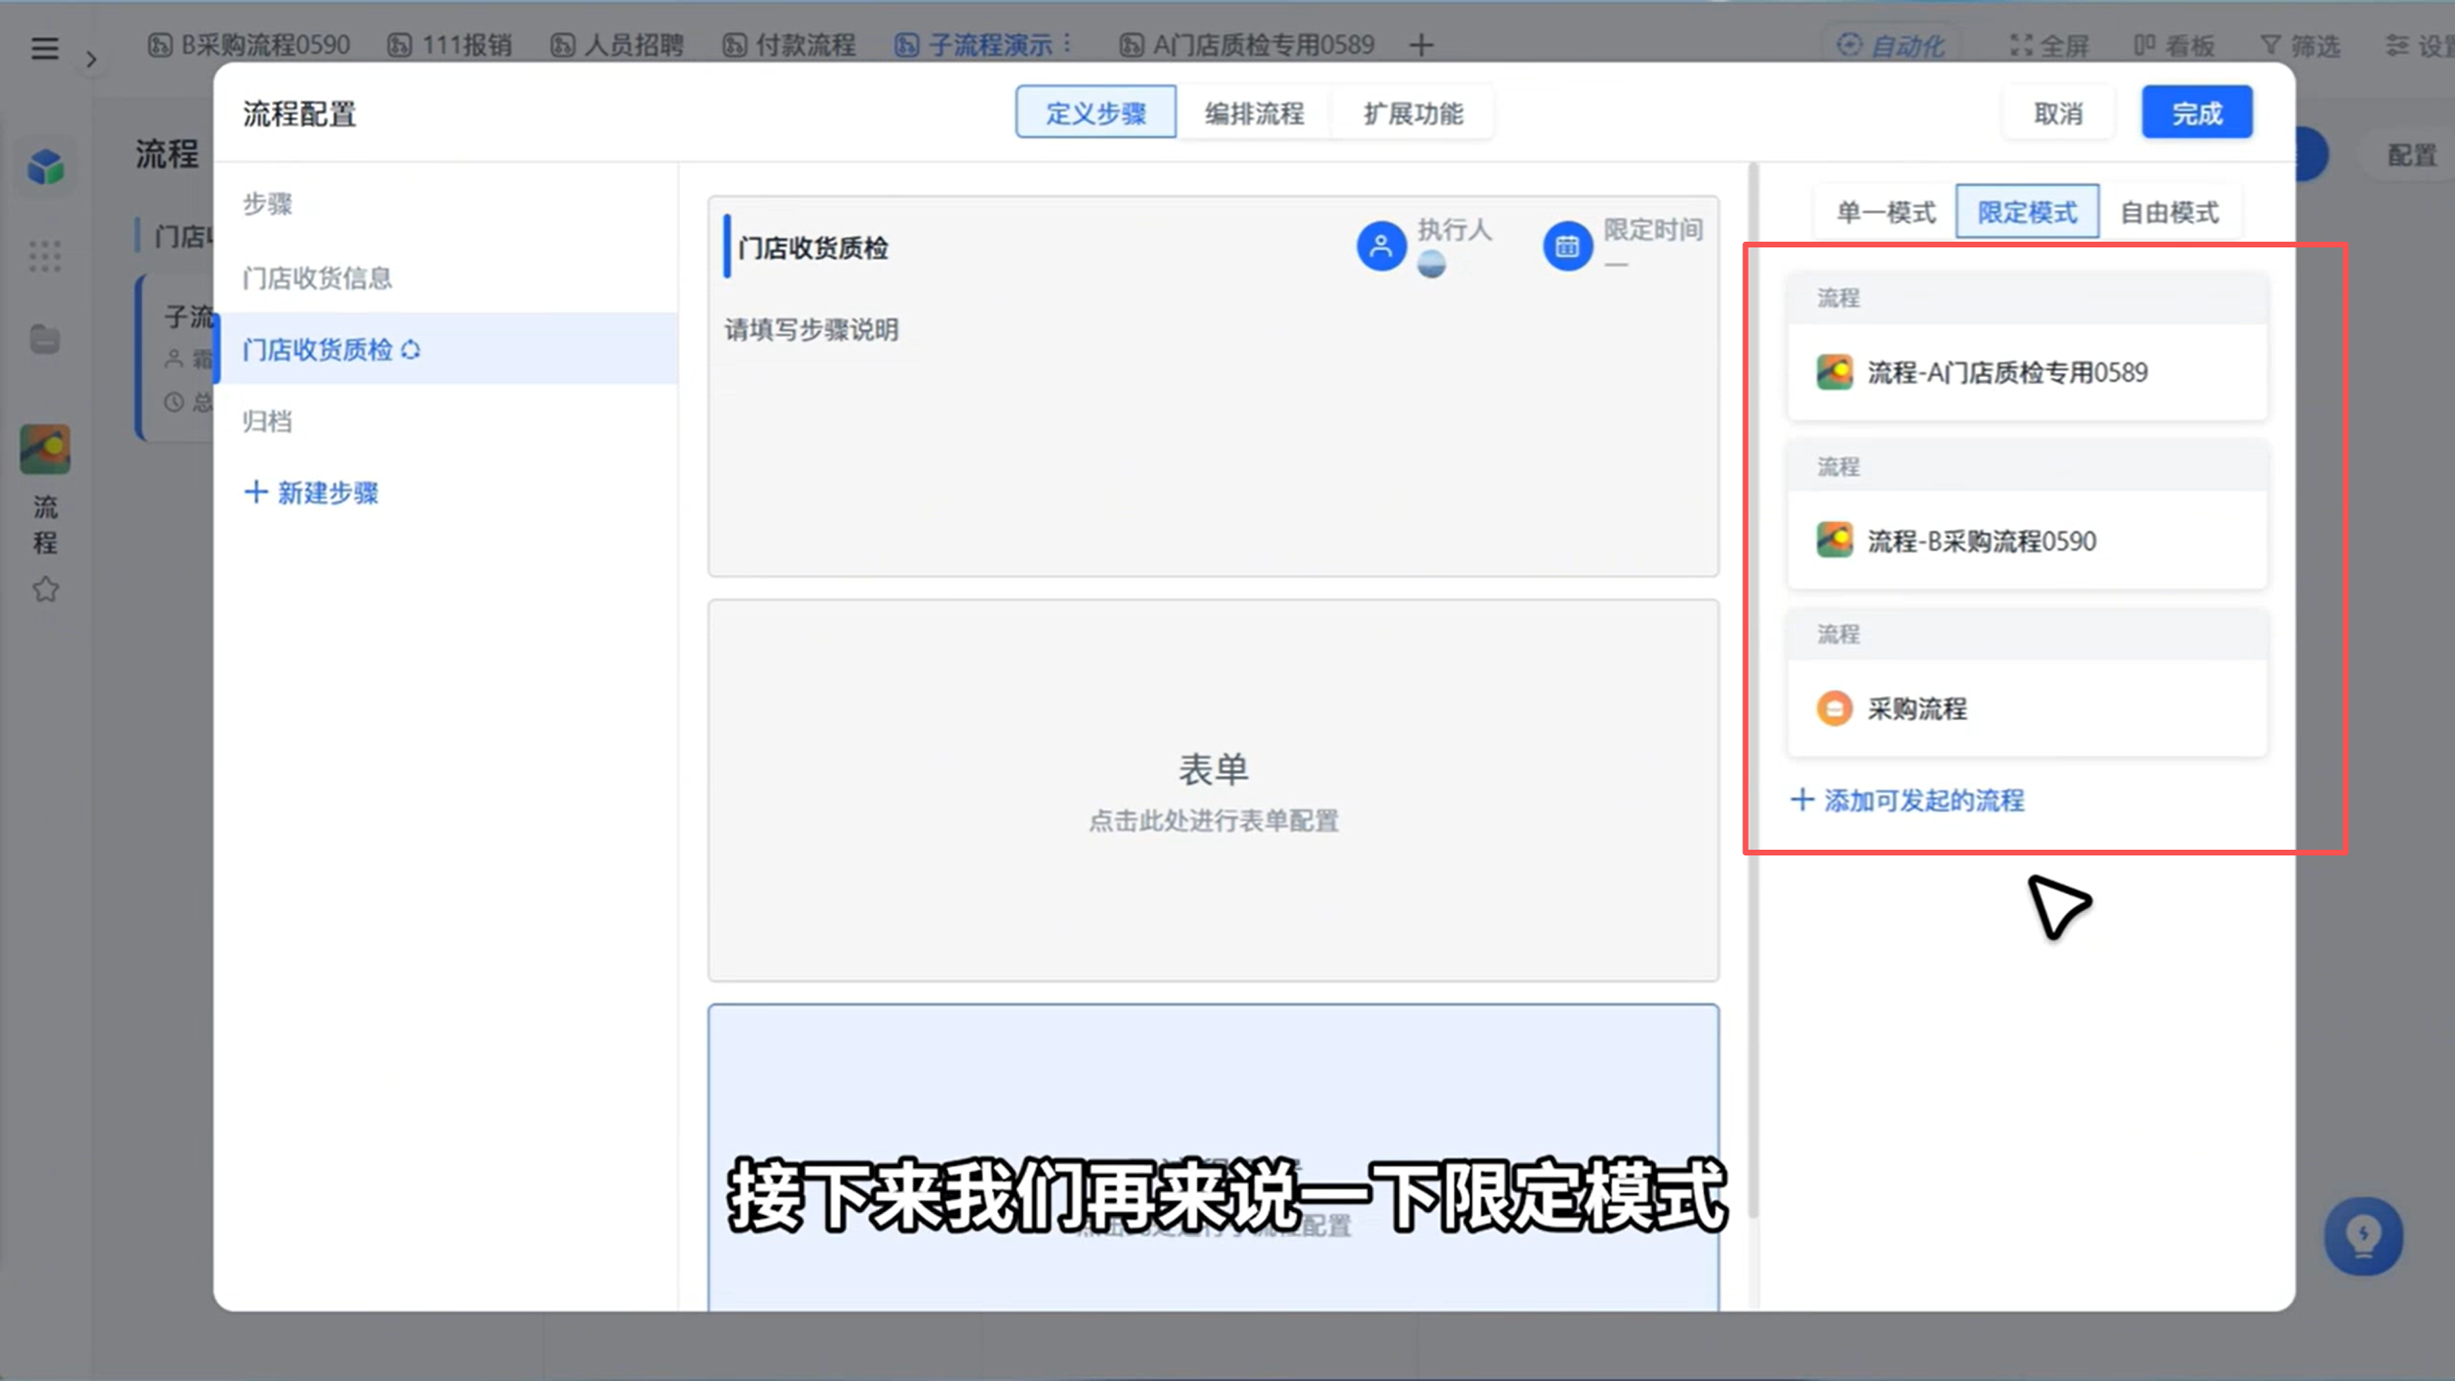Edit the 门店收货质检 step title
The image size is (2455, 1381).
coord(814,248)
